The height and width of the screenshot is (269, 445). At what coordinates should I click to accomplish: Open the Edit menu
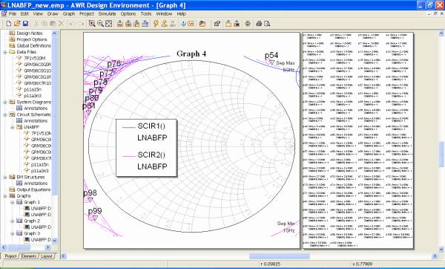[x=24, y=13]
